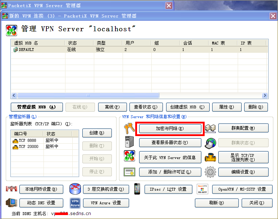Click 查看服务器状态 (V)
This screenshot has height=219, width=278.
170,143
